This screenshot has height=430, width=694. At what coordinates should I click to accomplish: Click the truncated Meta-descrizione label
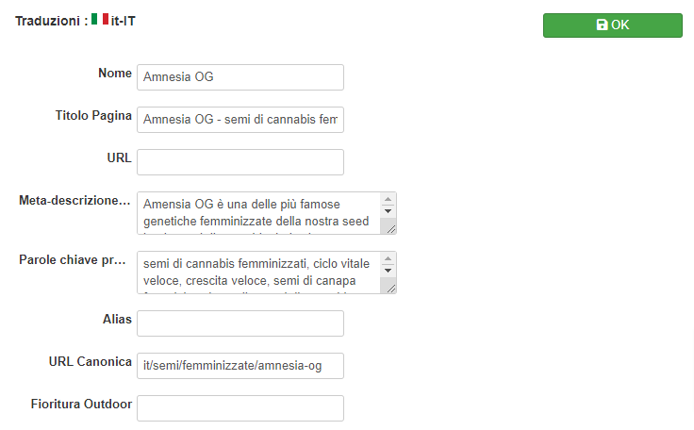pos(74,201)
